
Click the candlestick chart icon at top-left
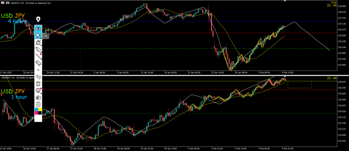(2, 2)
